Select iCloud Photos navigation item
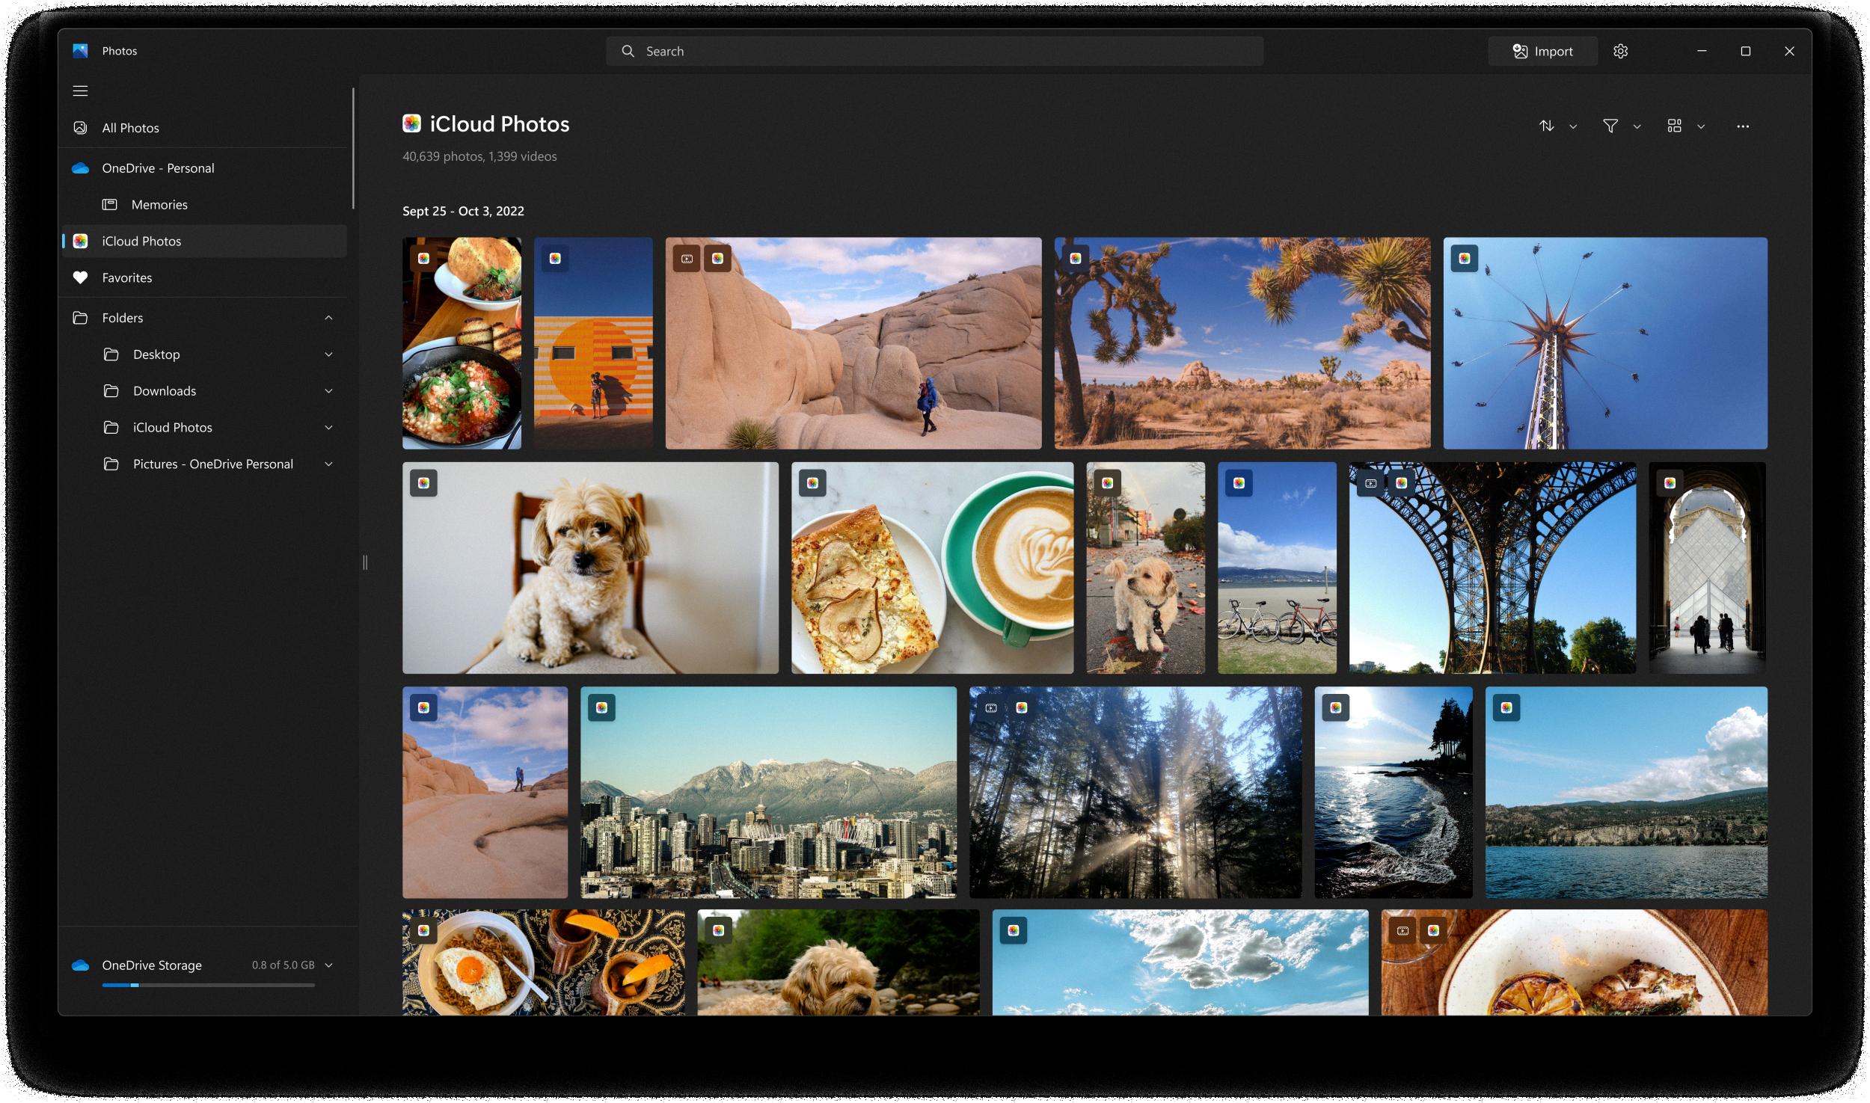This screenshot has height=1103, width=1870. pyautogui.click(x=204, y=241)
